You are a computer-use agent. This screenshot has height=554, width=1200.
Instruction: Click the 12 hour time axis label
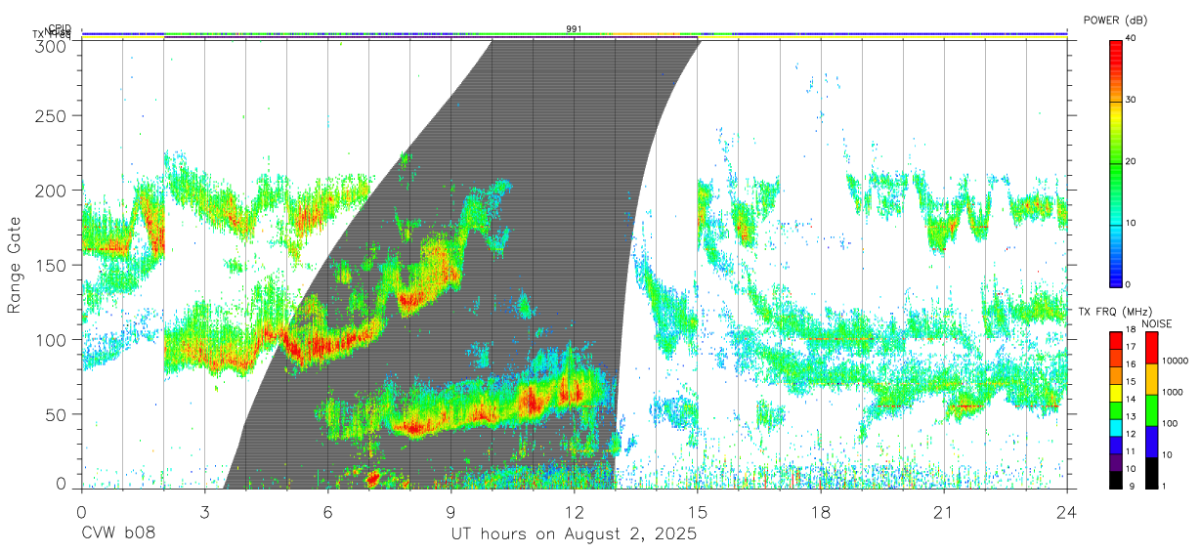(575, 511)
